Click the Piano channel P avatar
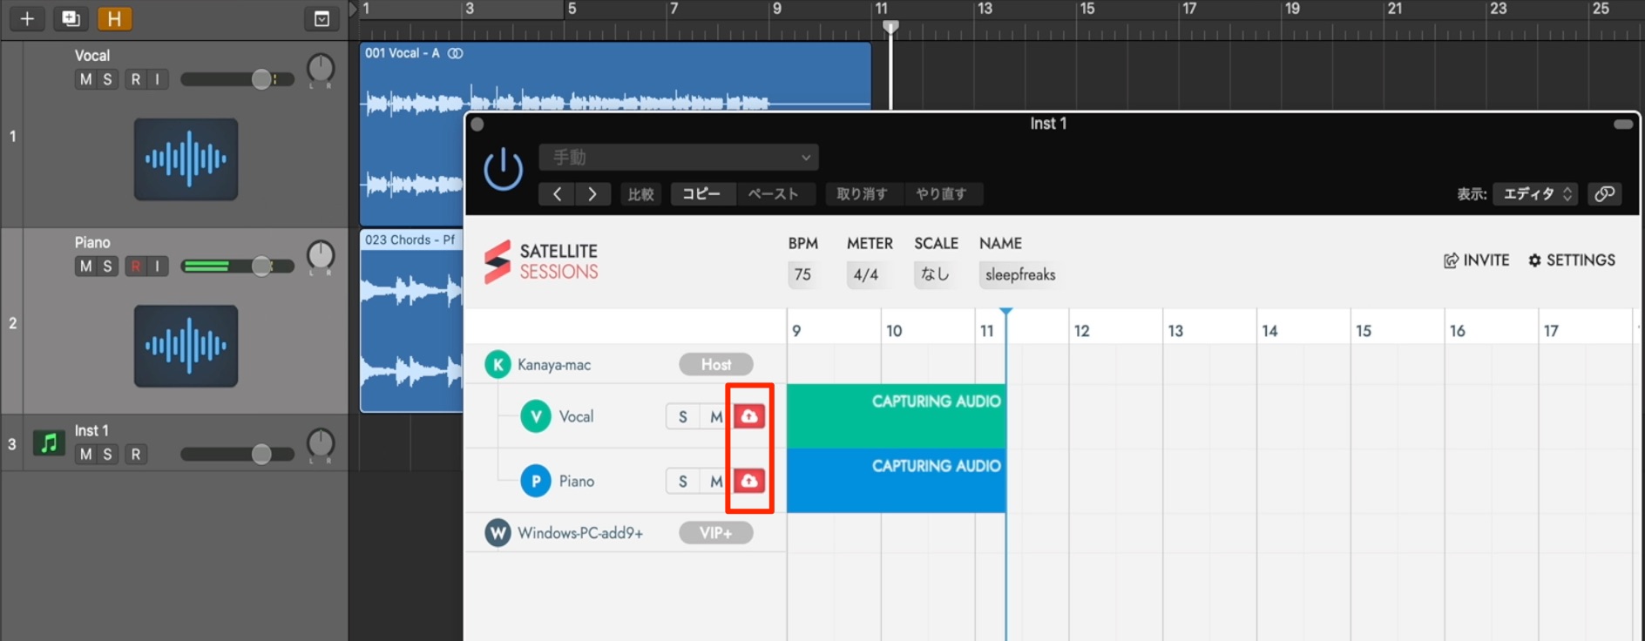1645x641 pixels. pyautogui.click(x=536, y=481)
